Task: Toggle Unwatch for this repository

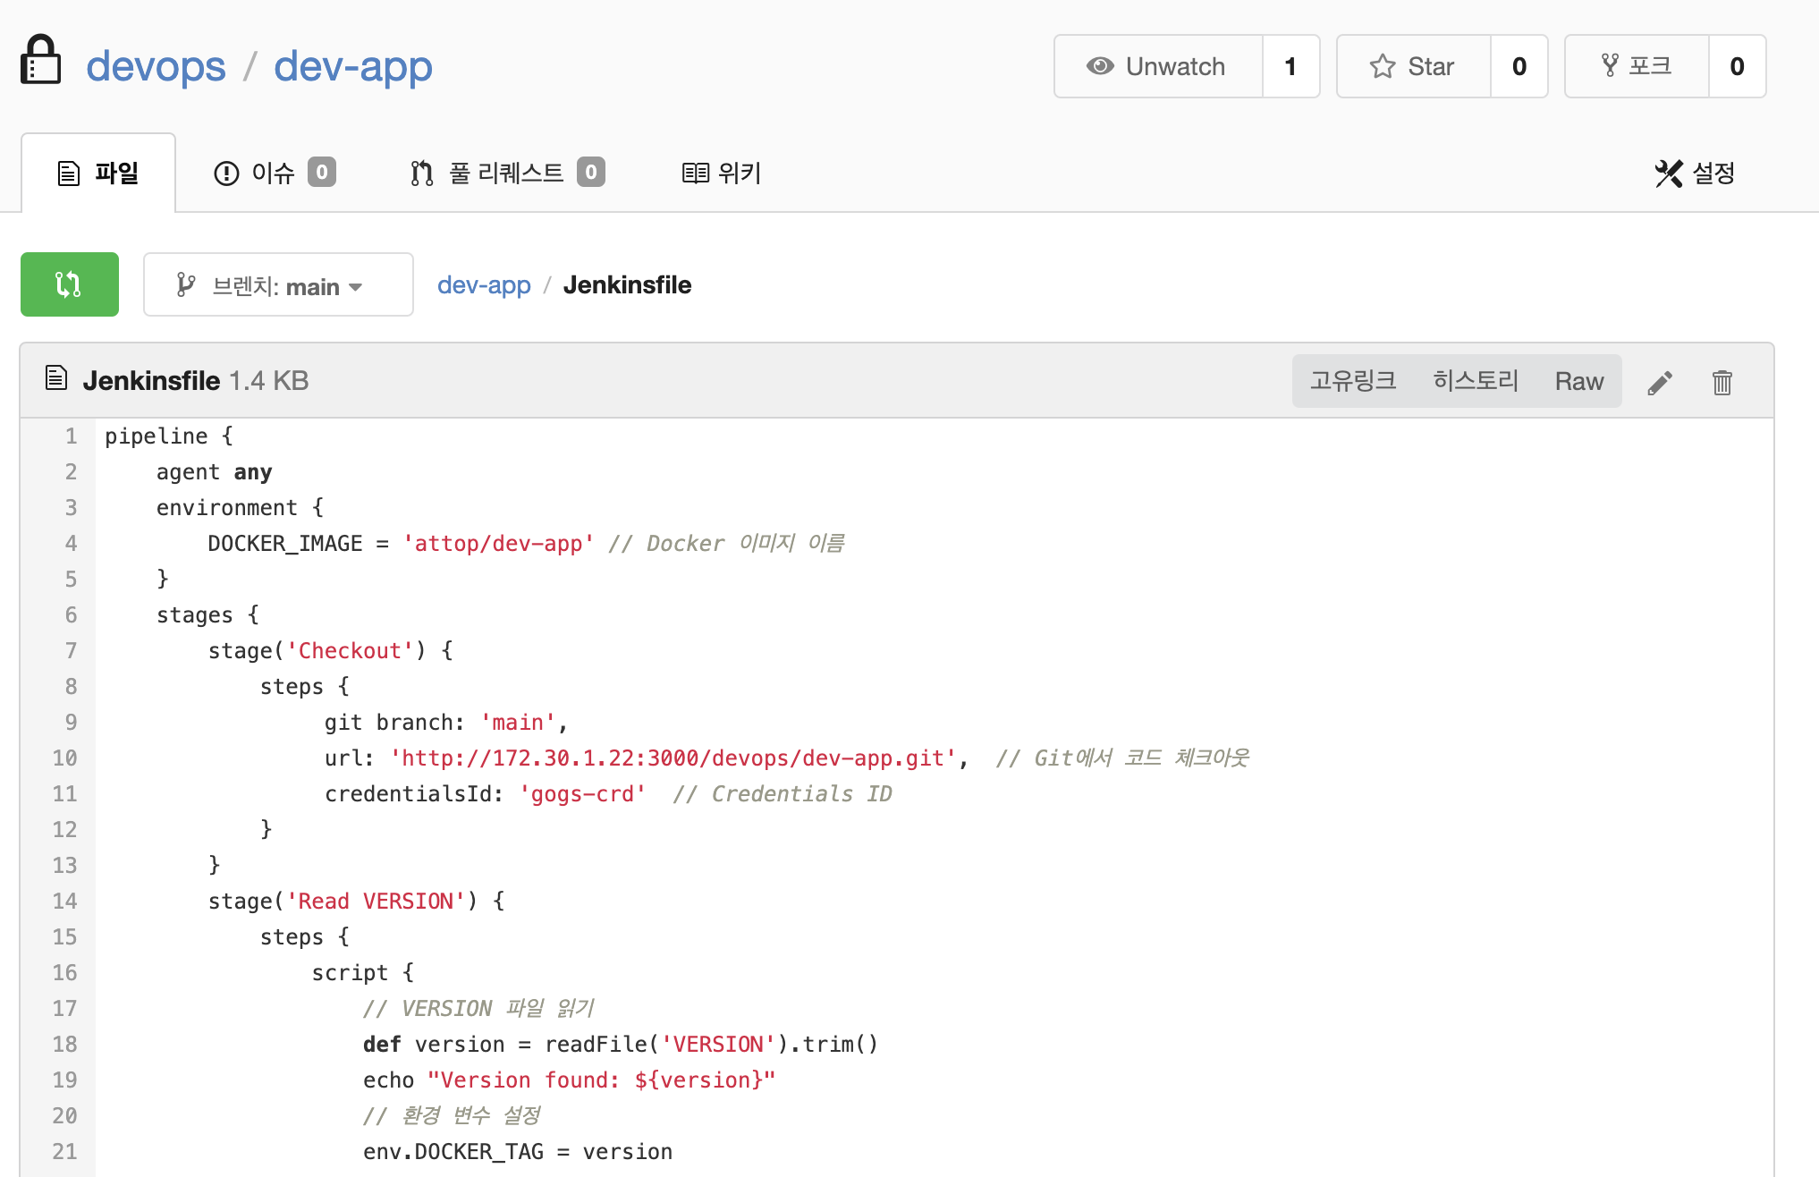Action: (1157, 66)
